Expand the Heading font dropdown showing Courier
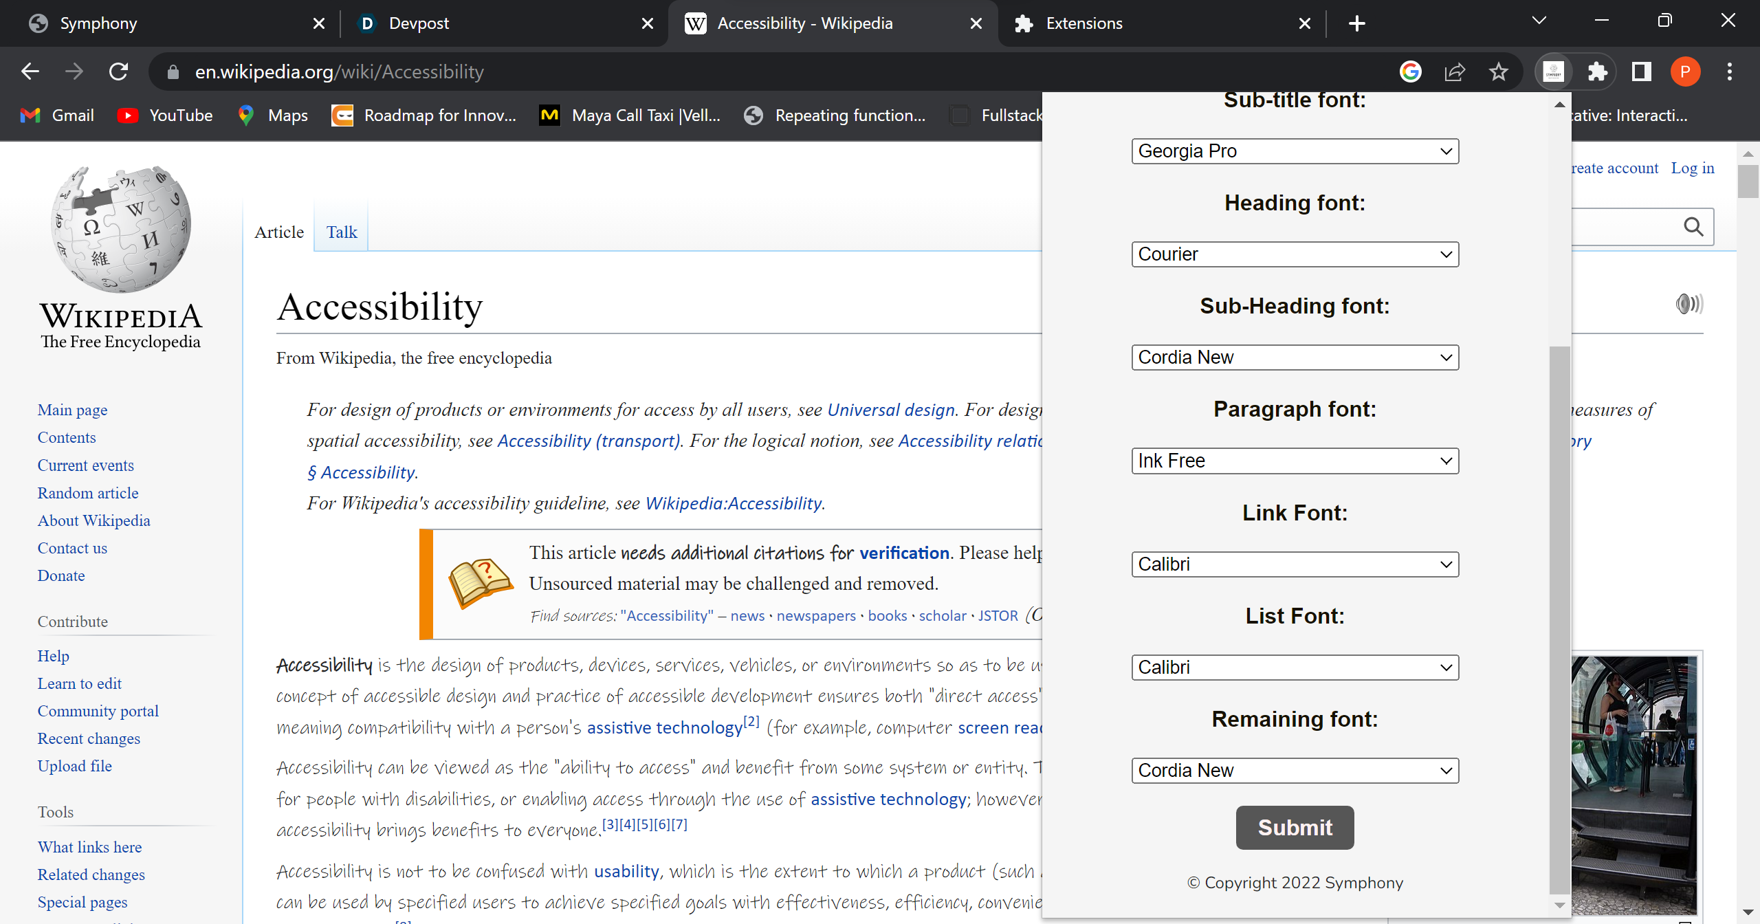The height and width of the screenshot is (924, 1760). [x=1295, y=254]
